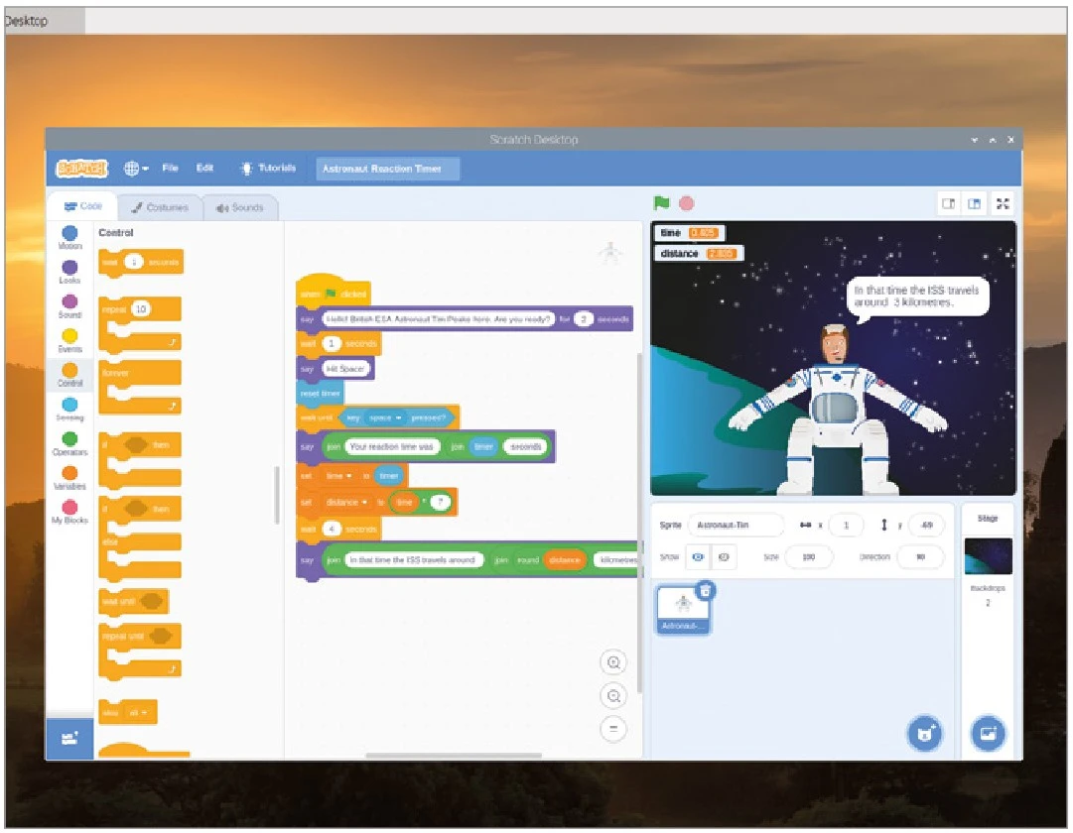1073x833 pixels.
Task: Open the Choose a Backdrop button
Action: point(988,734)
